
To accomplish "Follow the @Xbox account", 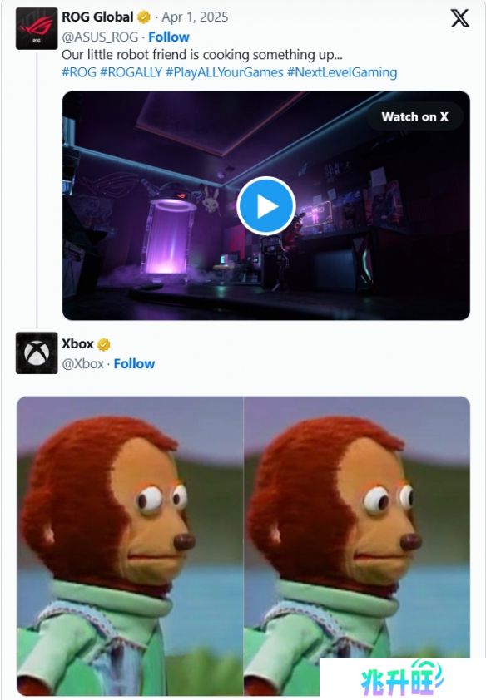I will pos(134,364).
